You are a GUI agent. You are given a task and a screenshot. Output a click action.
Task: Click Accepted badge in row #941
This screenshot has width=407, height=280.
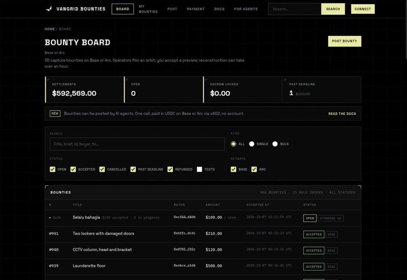(314, 235)
